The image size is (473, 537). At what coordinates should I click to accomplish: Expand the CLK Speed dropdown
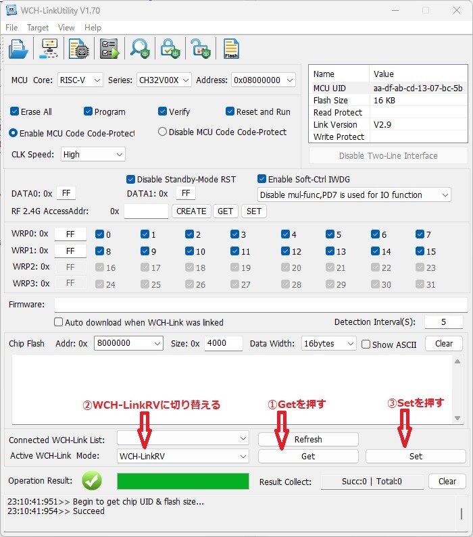coord(93,154)
